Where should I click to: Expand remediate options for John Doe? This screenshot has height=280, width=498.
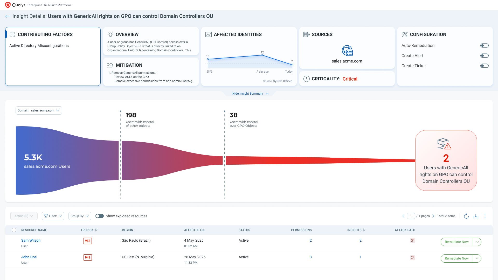pos(477,258)
